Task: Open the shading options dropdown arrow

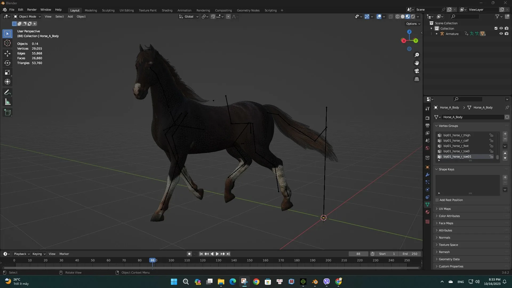Action: click(x=418, y=17)
